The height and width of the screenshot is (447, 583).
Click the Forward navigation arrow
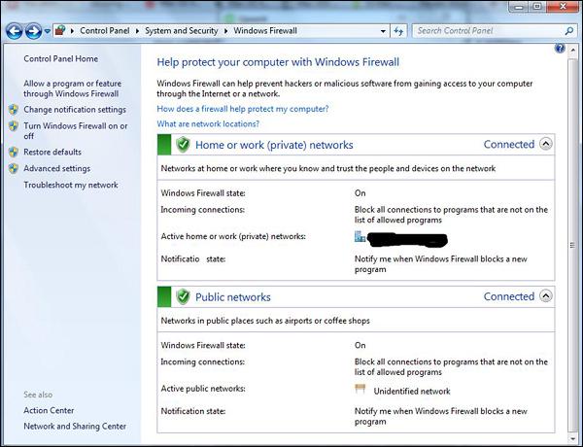click(x=33, y=31)
